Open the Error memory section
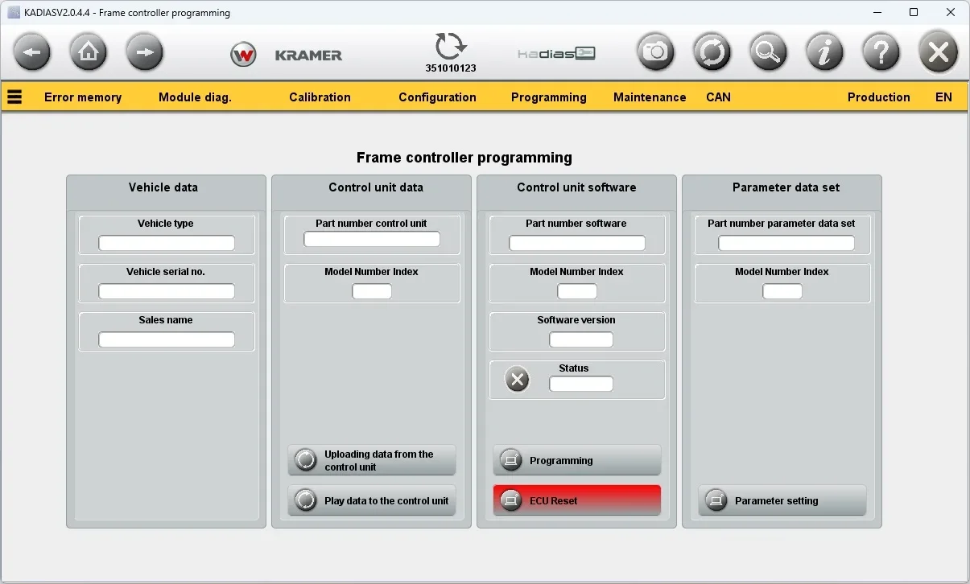This screenshot has width=970, height=584. (x=83, y=97)
